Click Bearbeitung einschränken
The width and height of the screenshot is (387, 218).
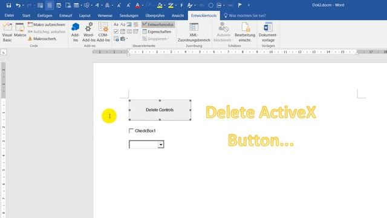[x=245, y=32]
